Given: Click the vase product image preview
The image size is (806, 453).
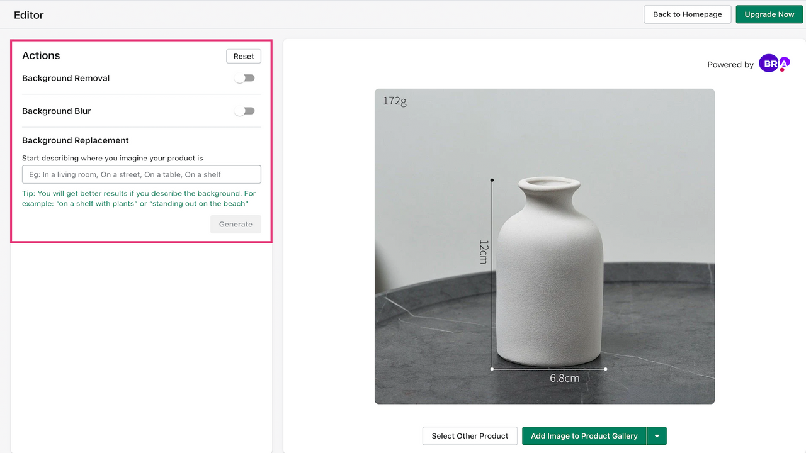Looking at the screenshot, I should [x=545, y=245].
